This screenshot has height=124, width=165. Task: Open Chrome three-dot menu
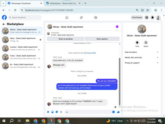tap(161, 10)
